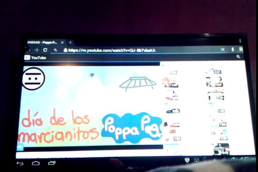The height and width of the screenshot is (172, 258).
Task: Click the video progress bar
Action: tap(93, 147)
